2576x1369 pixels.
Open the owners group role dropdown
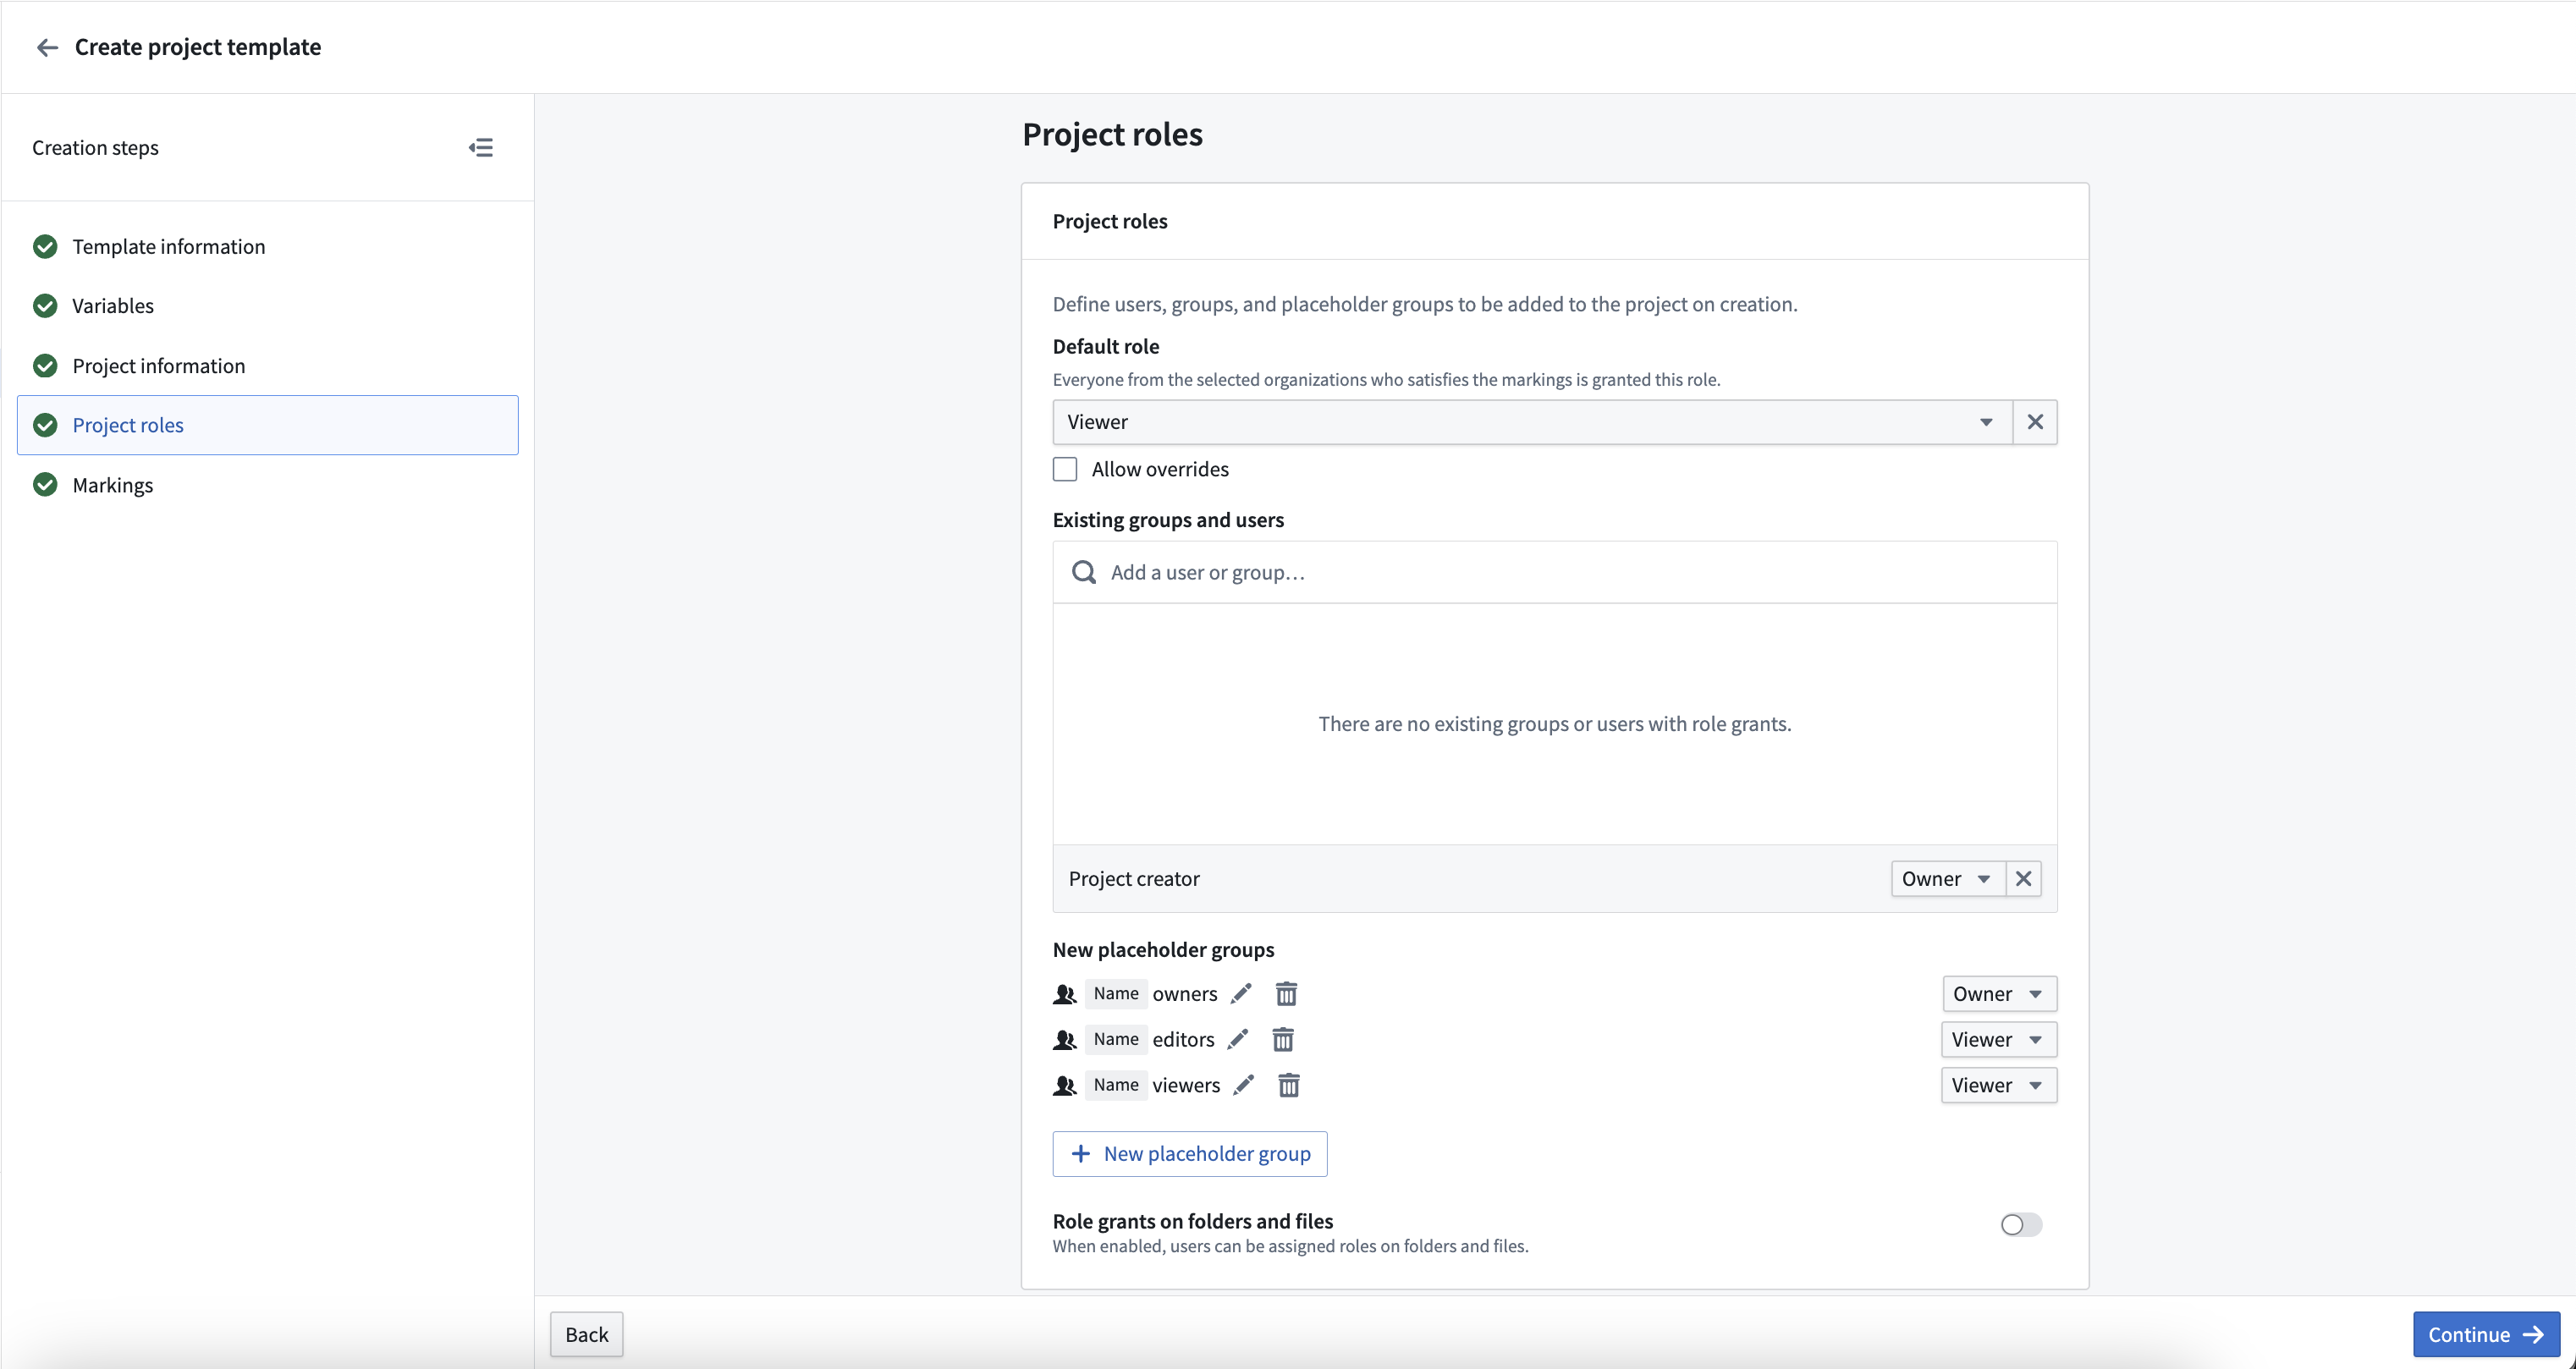pyautogui.click(x=1999, y=994)
